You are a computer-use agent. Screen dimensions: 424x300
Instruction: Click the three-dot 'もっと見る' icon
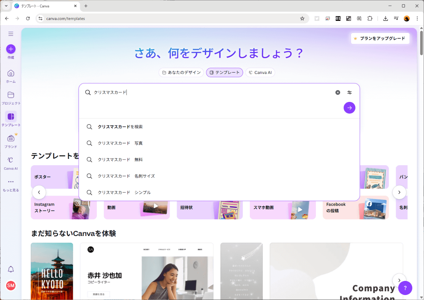tap(11, 182)
